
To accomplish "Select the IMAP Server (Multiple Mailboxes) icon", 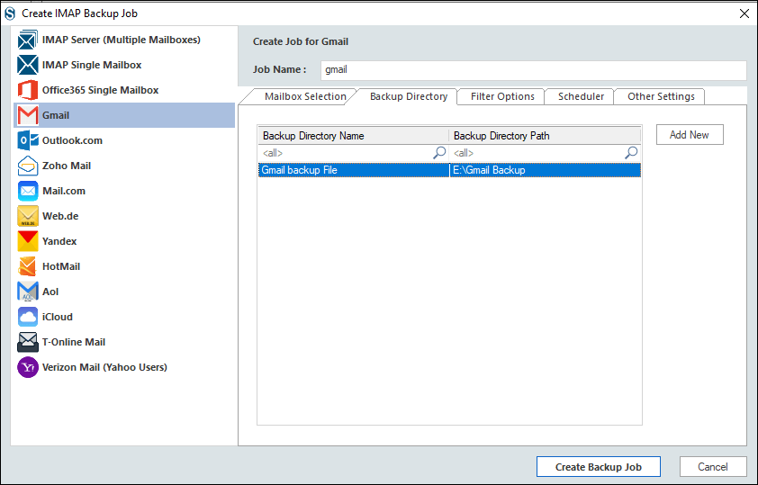I will [28, 40].
